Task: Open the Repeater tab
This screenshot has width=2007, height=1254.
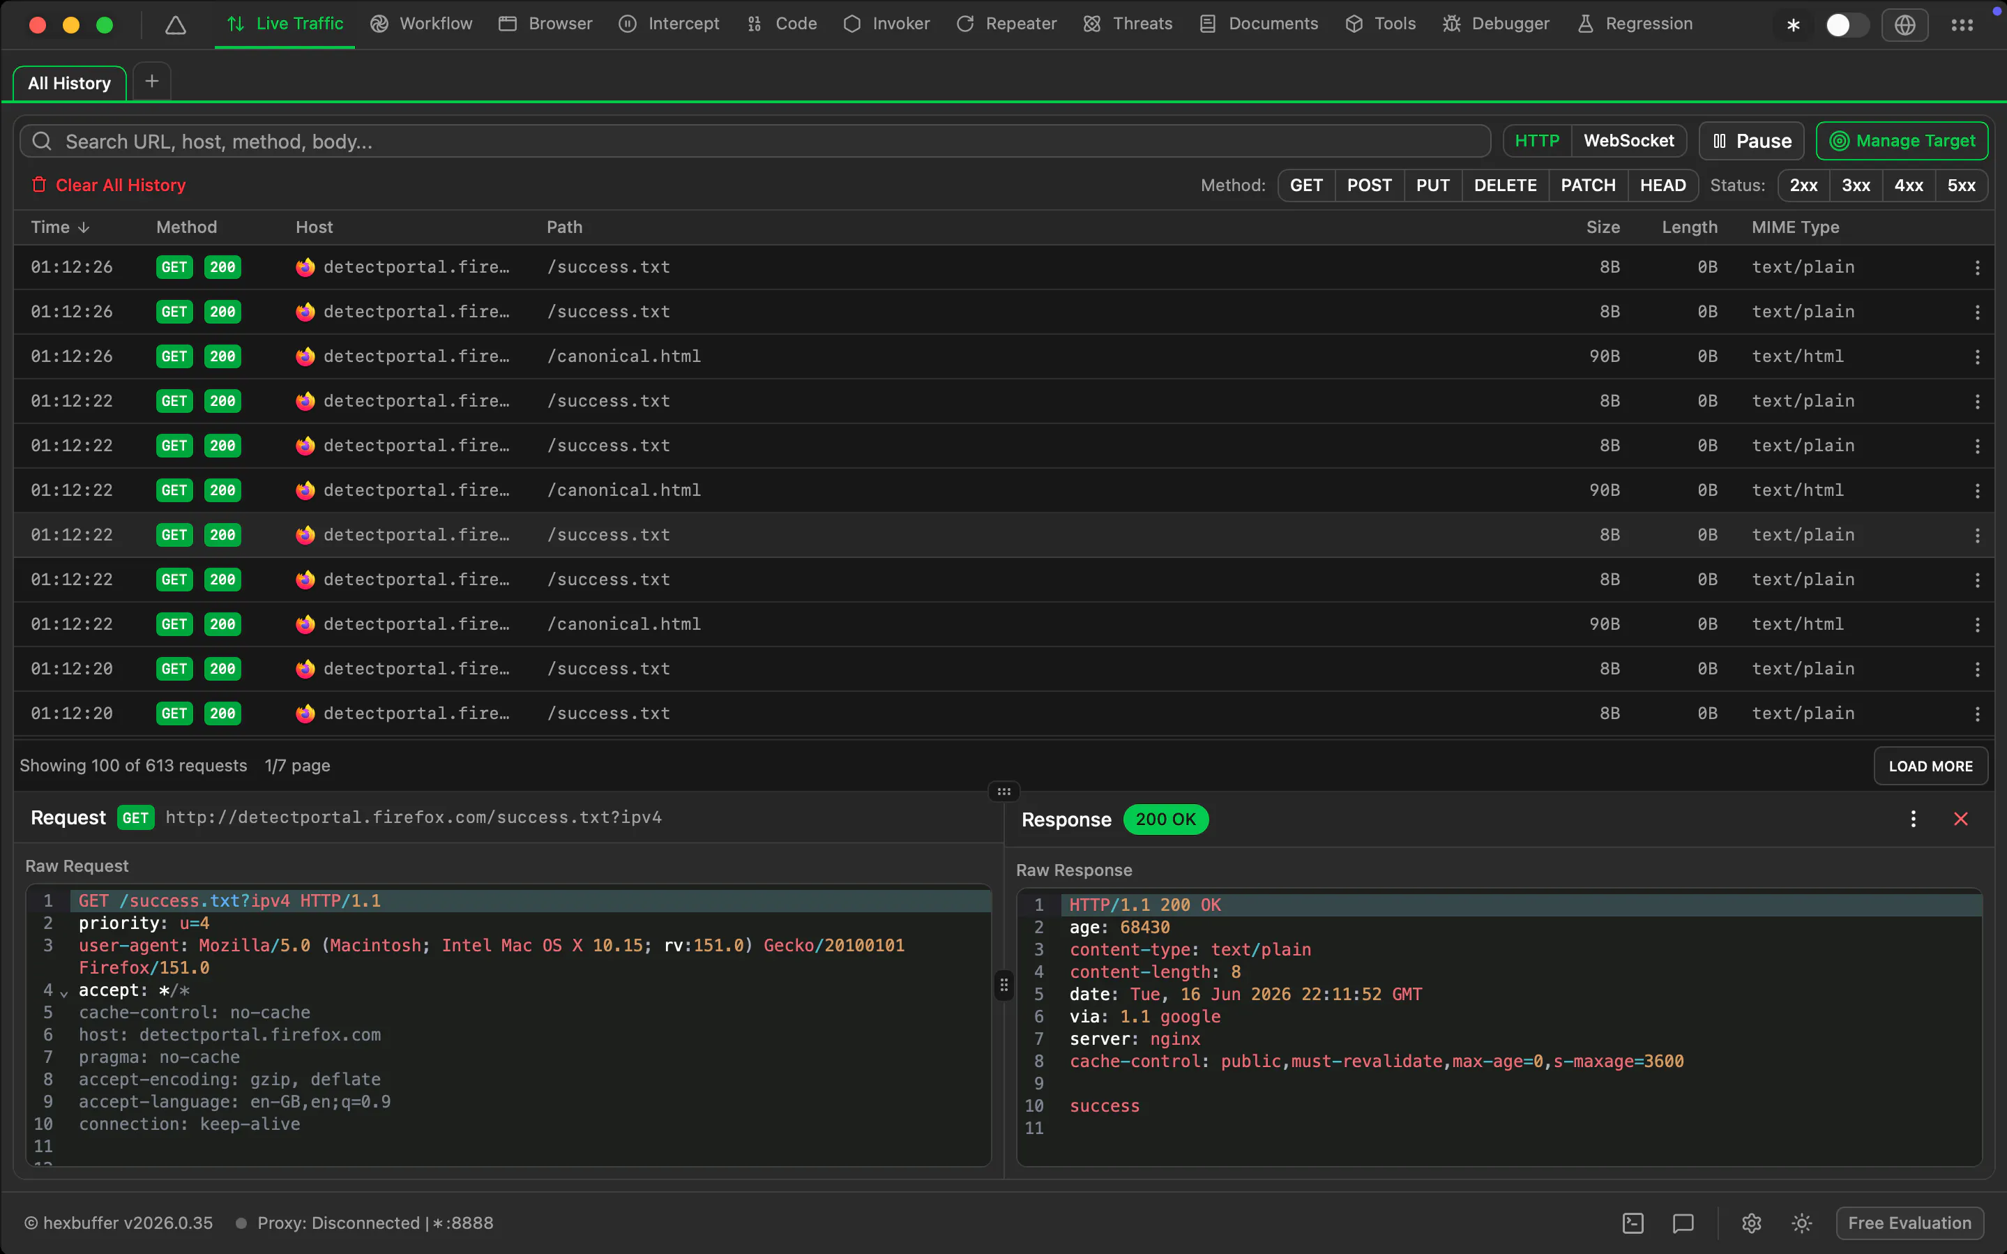Action: pos(1006,24)
